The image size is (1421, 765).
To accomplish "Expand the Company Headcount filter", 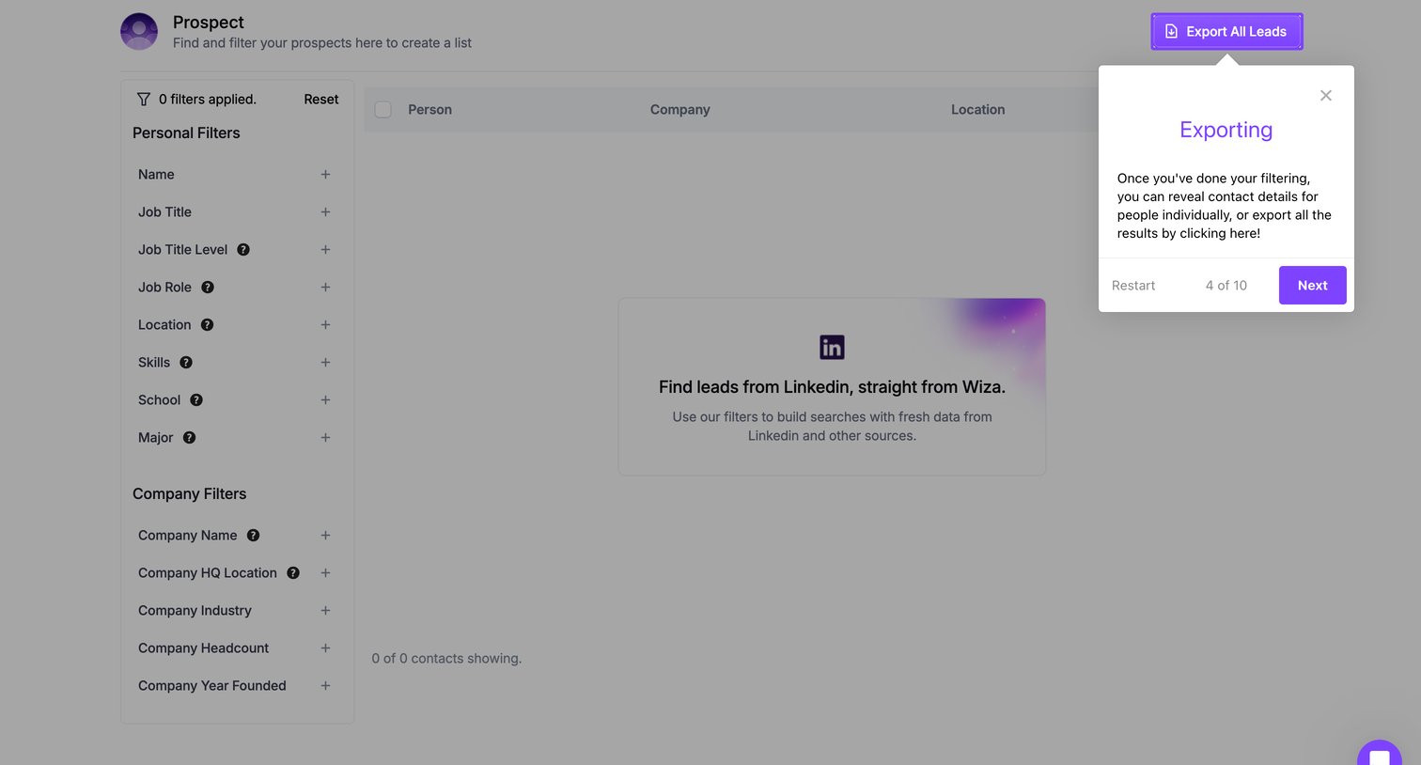I will click(325, 648).
